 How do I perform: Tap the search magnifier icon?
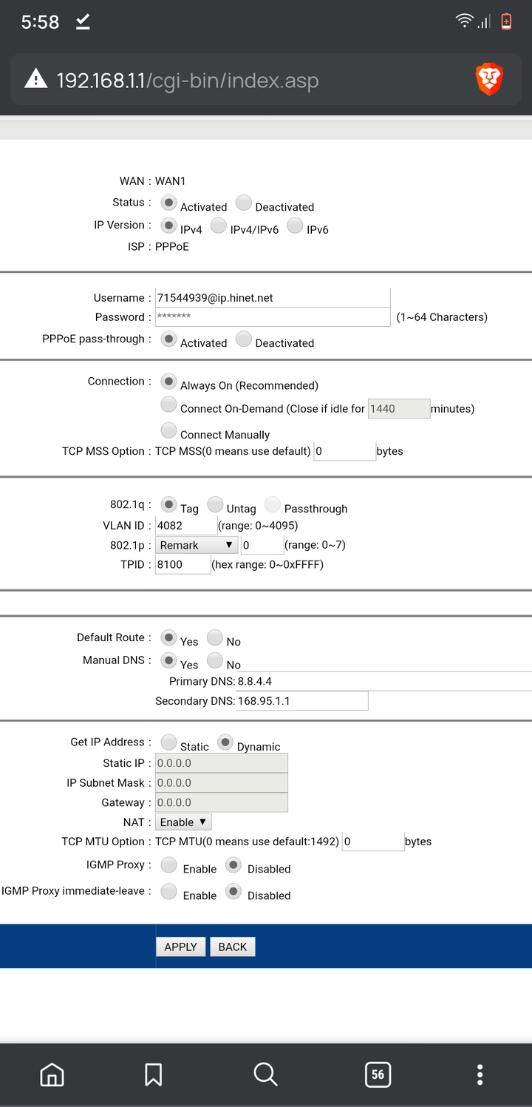[265, 1074]
